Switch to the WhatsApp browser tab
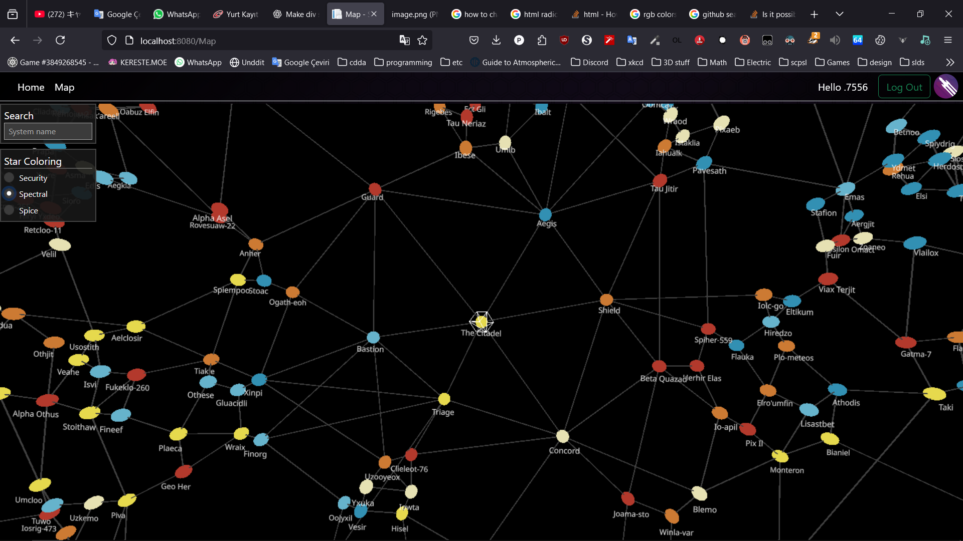This screenshot has width=963, height=541. point(177,15)
